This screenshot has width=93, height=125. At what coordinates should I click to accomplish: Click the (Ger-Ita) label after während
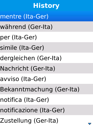pyautogui.click(x=40, y=27)
